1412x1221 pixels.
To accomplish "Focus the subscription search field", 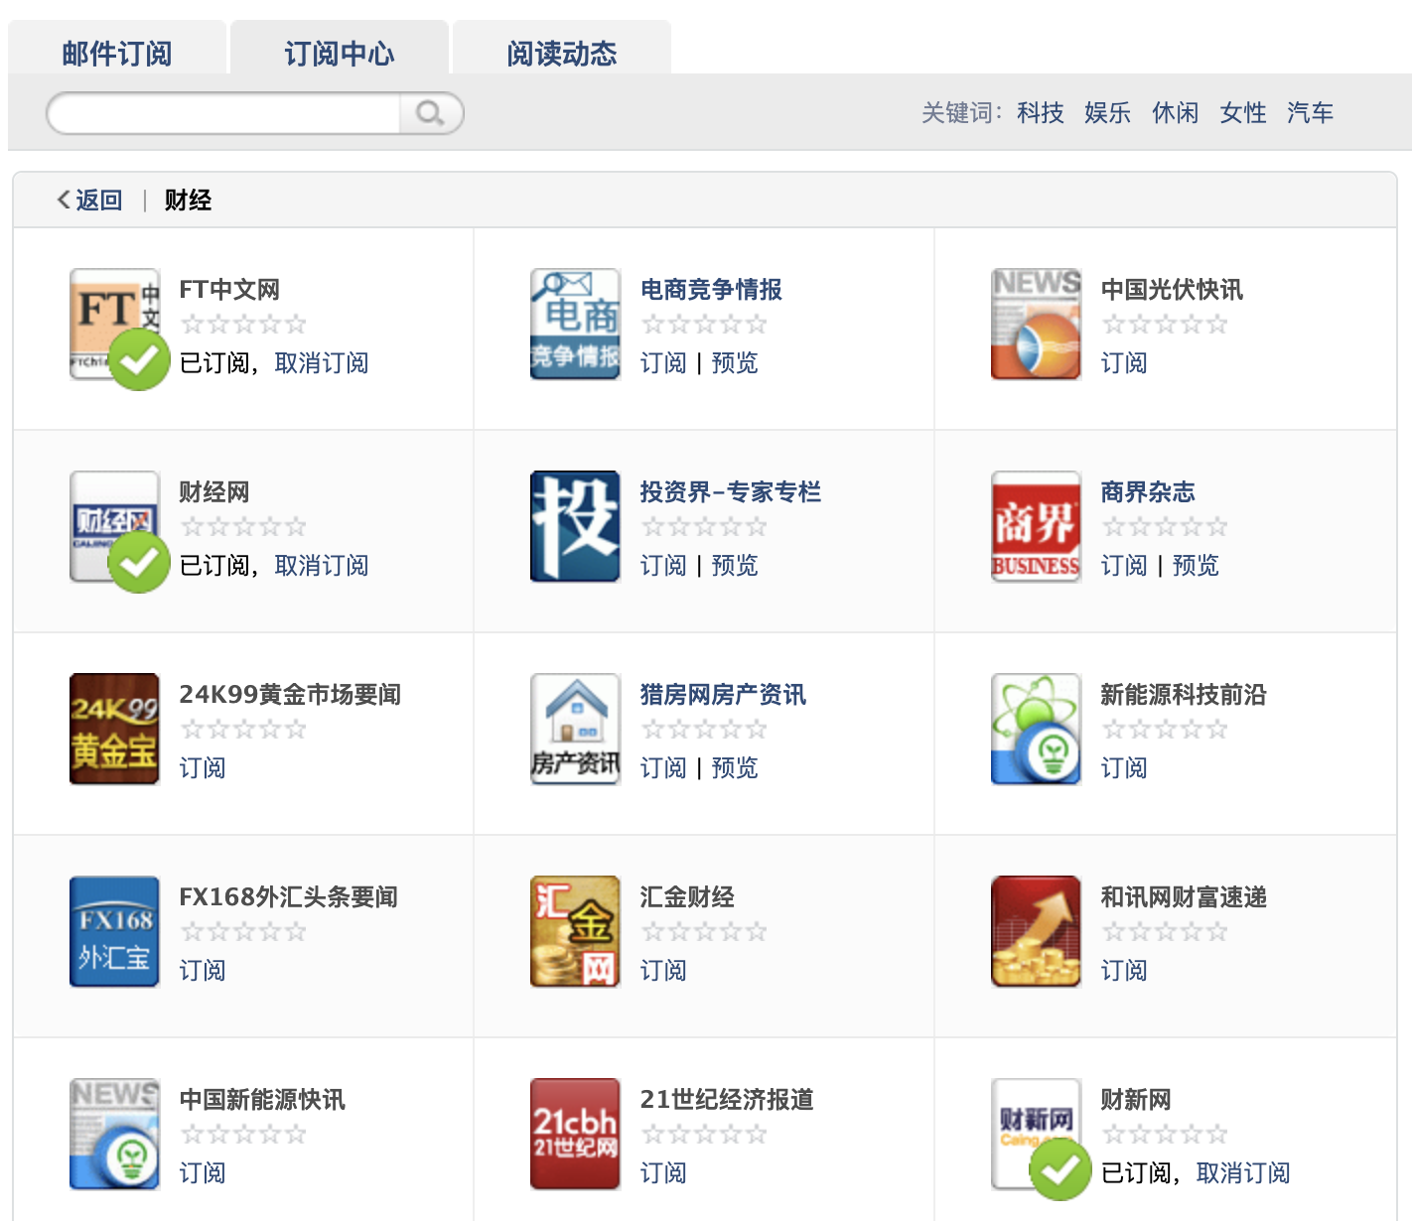I will [x=223, y=113].
